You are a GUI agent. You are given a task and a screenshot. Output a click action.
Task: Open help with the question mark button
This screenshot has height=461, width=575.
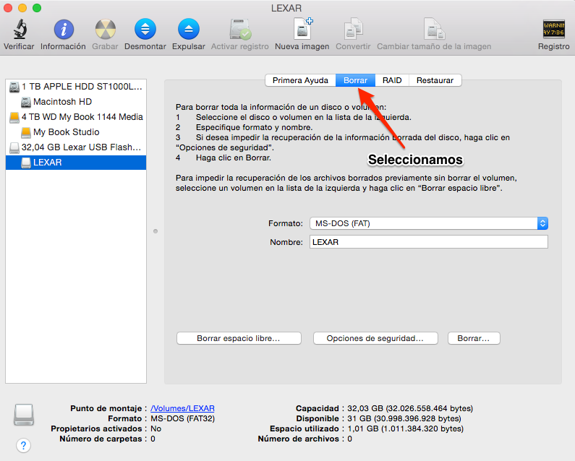pos(23,445)
